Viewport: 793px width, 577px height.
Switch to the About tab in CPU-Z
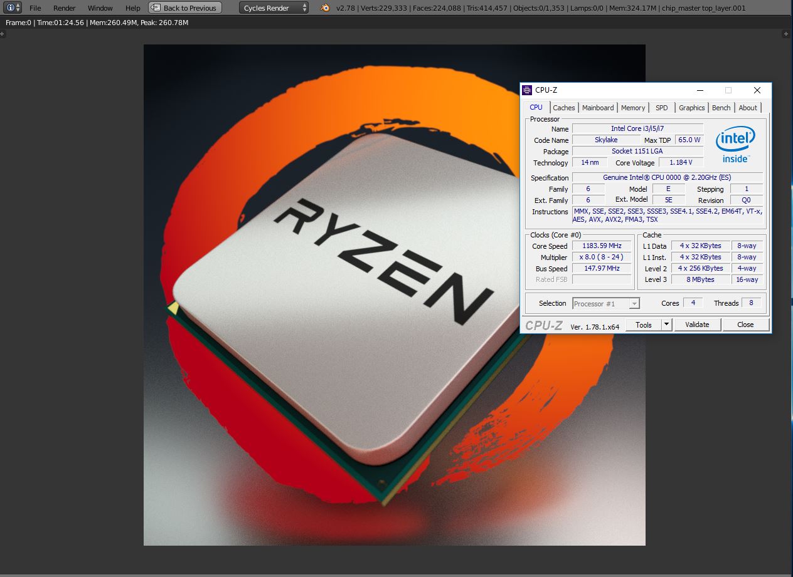[748, 108]
